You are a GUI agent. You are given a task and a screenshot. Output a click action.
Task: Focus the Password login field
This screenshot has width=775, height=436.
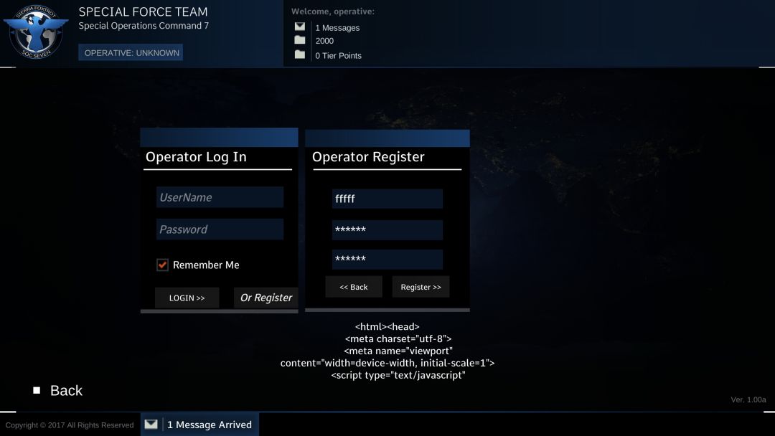[x=220, y=229]
